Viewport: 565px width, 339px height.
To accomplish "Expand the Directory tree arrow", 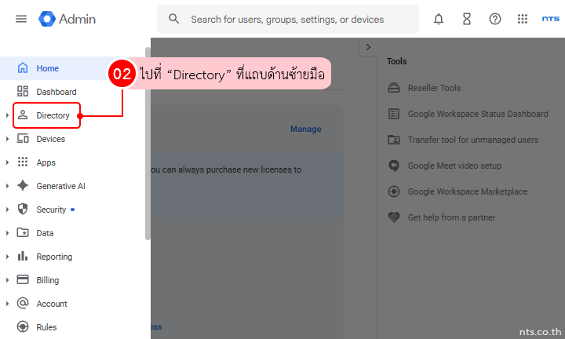I will tap(7, 115).
